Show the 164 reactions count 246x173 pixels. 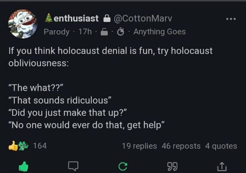click(40, 146)
